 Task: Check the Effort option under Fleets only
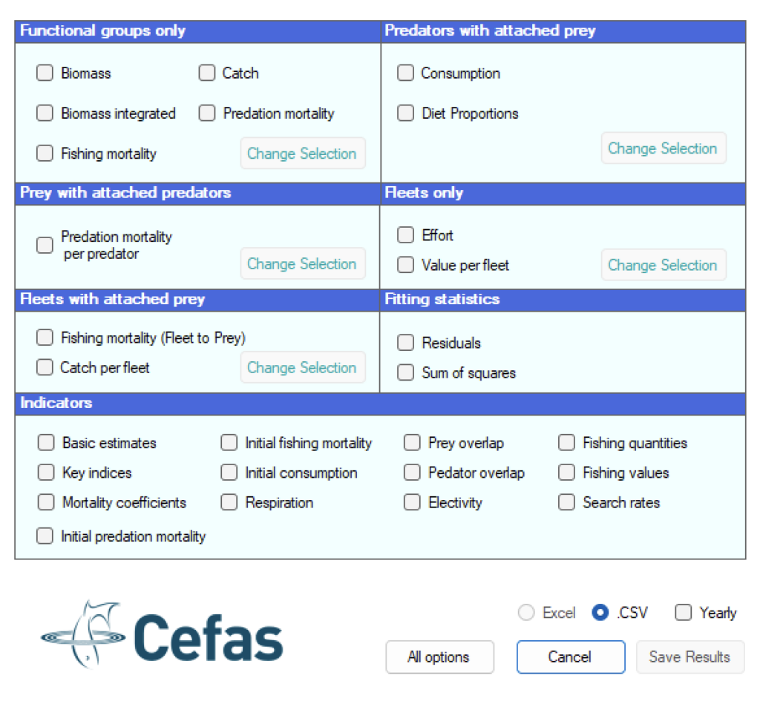click(x=404, y=235)
